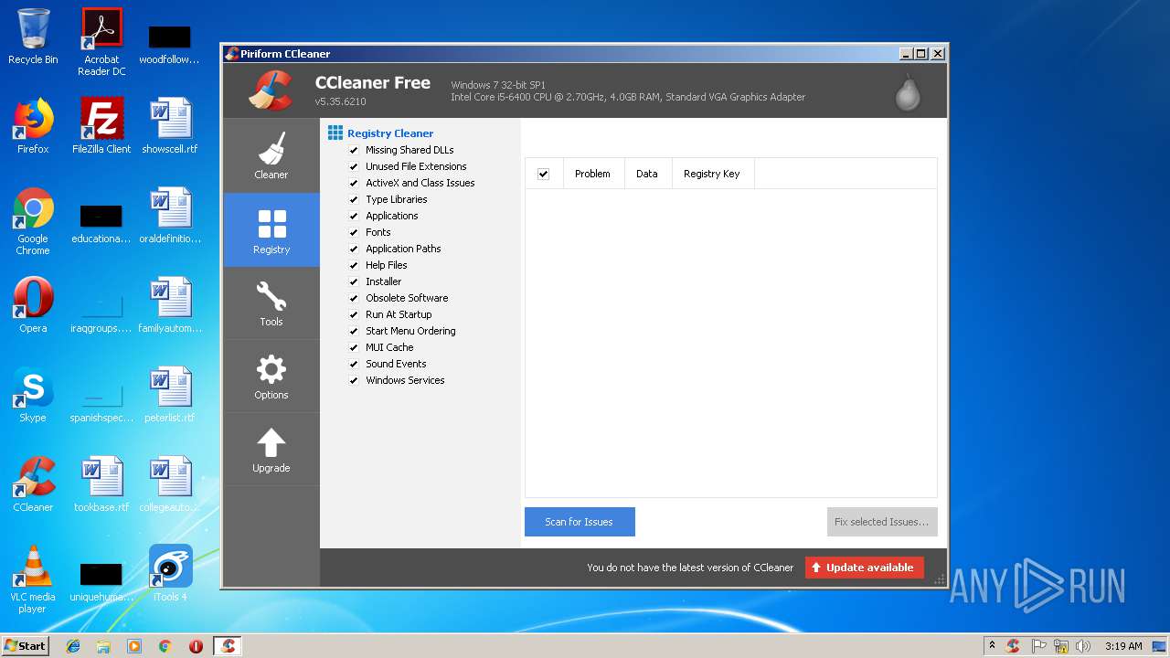Click the Registry Cleaner heading
The image size is (1170, 658).
pyautogui.click(x=390, y=133)
